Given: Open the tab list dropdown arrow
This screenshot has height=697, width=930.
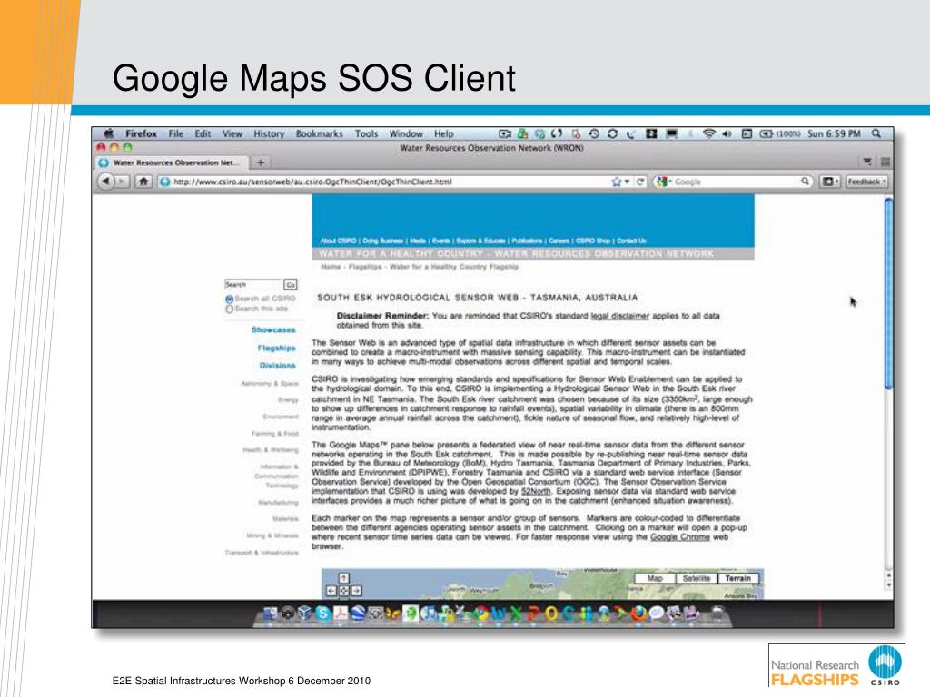Looking at the screenshot, I should point(867,162).
